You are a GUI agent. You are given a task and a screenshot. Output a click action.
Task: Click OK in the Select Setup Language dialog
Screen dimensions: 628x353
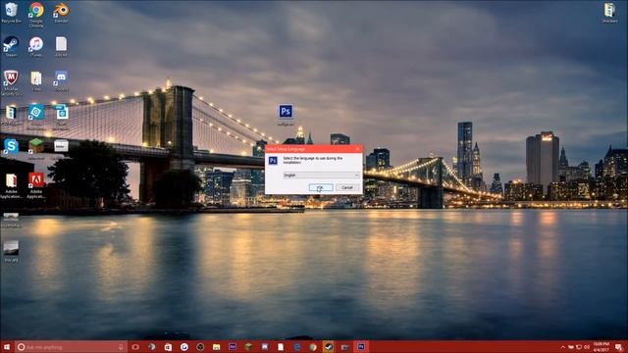point(321,187)
